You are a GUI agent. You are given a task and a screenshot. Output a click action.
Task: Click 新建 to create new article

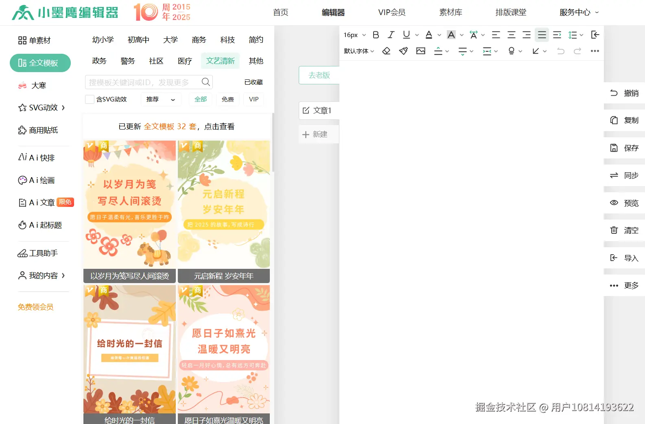pos(319,134)
